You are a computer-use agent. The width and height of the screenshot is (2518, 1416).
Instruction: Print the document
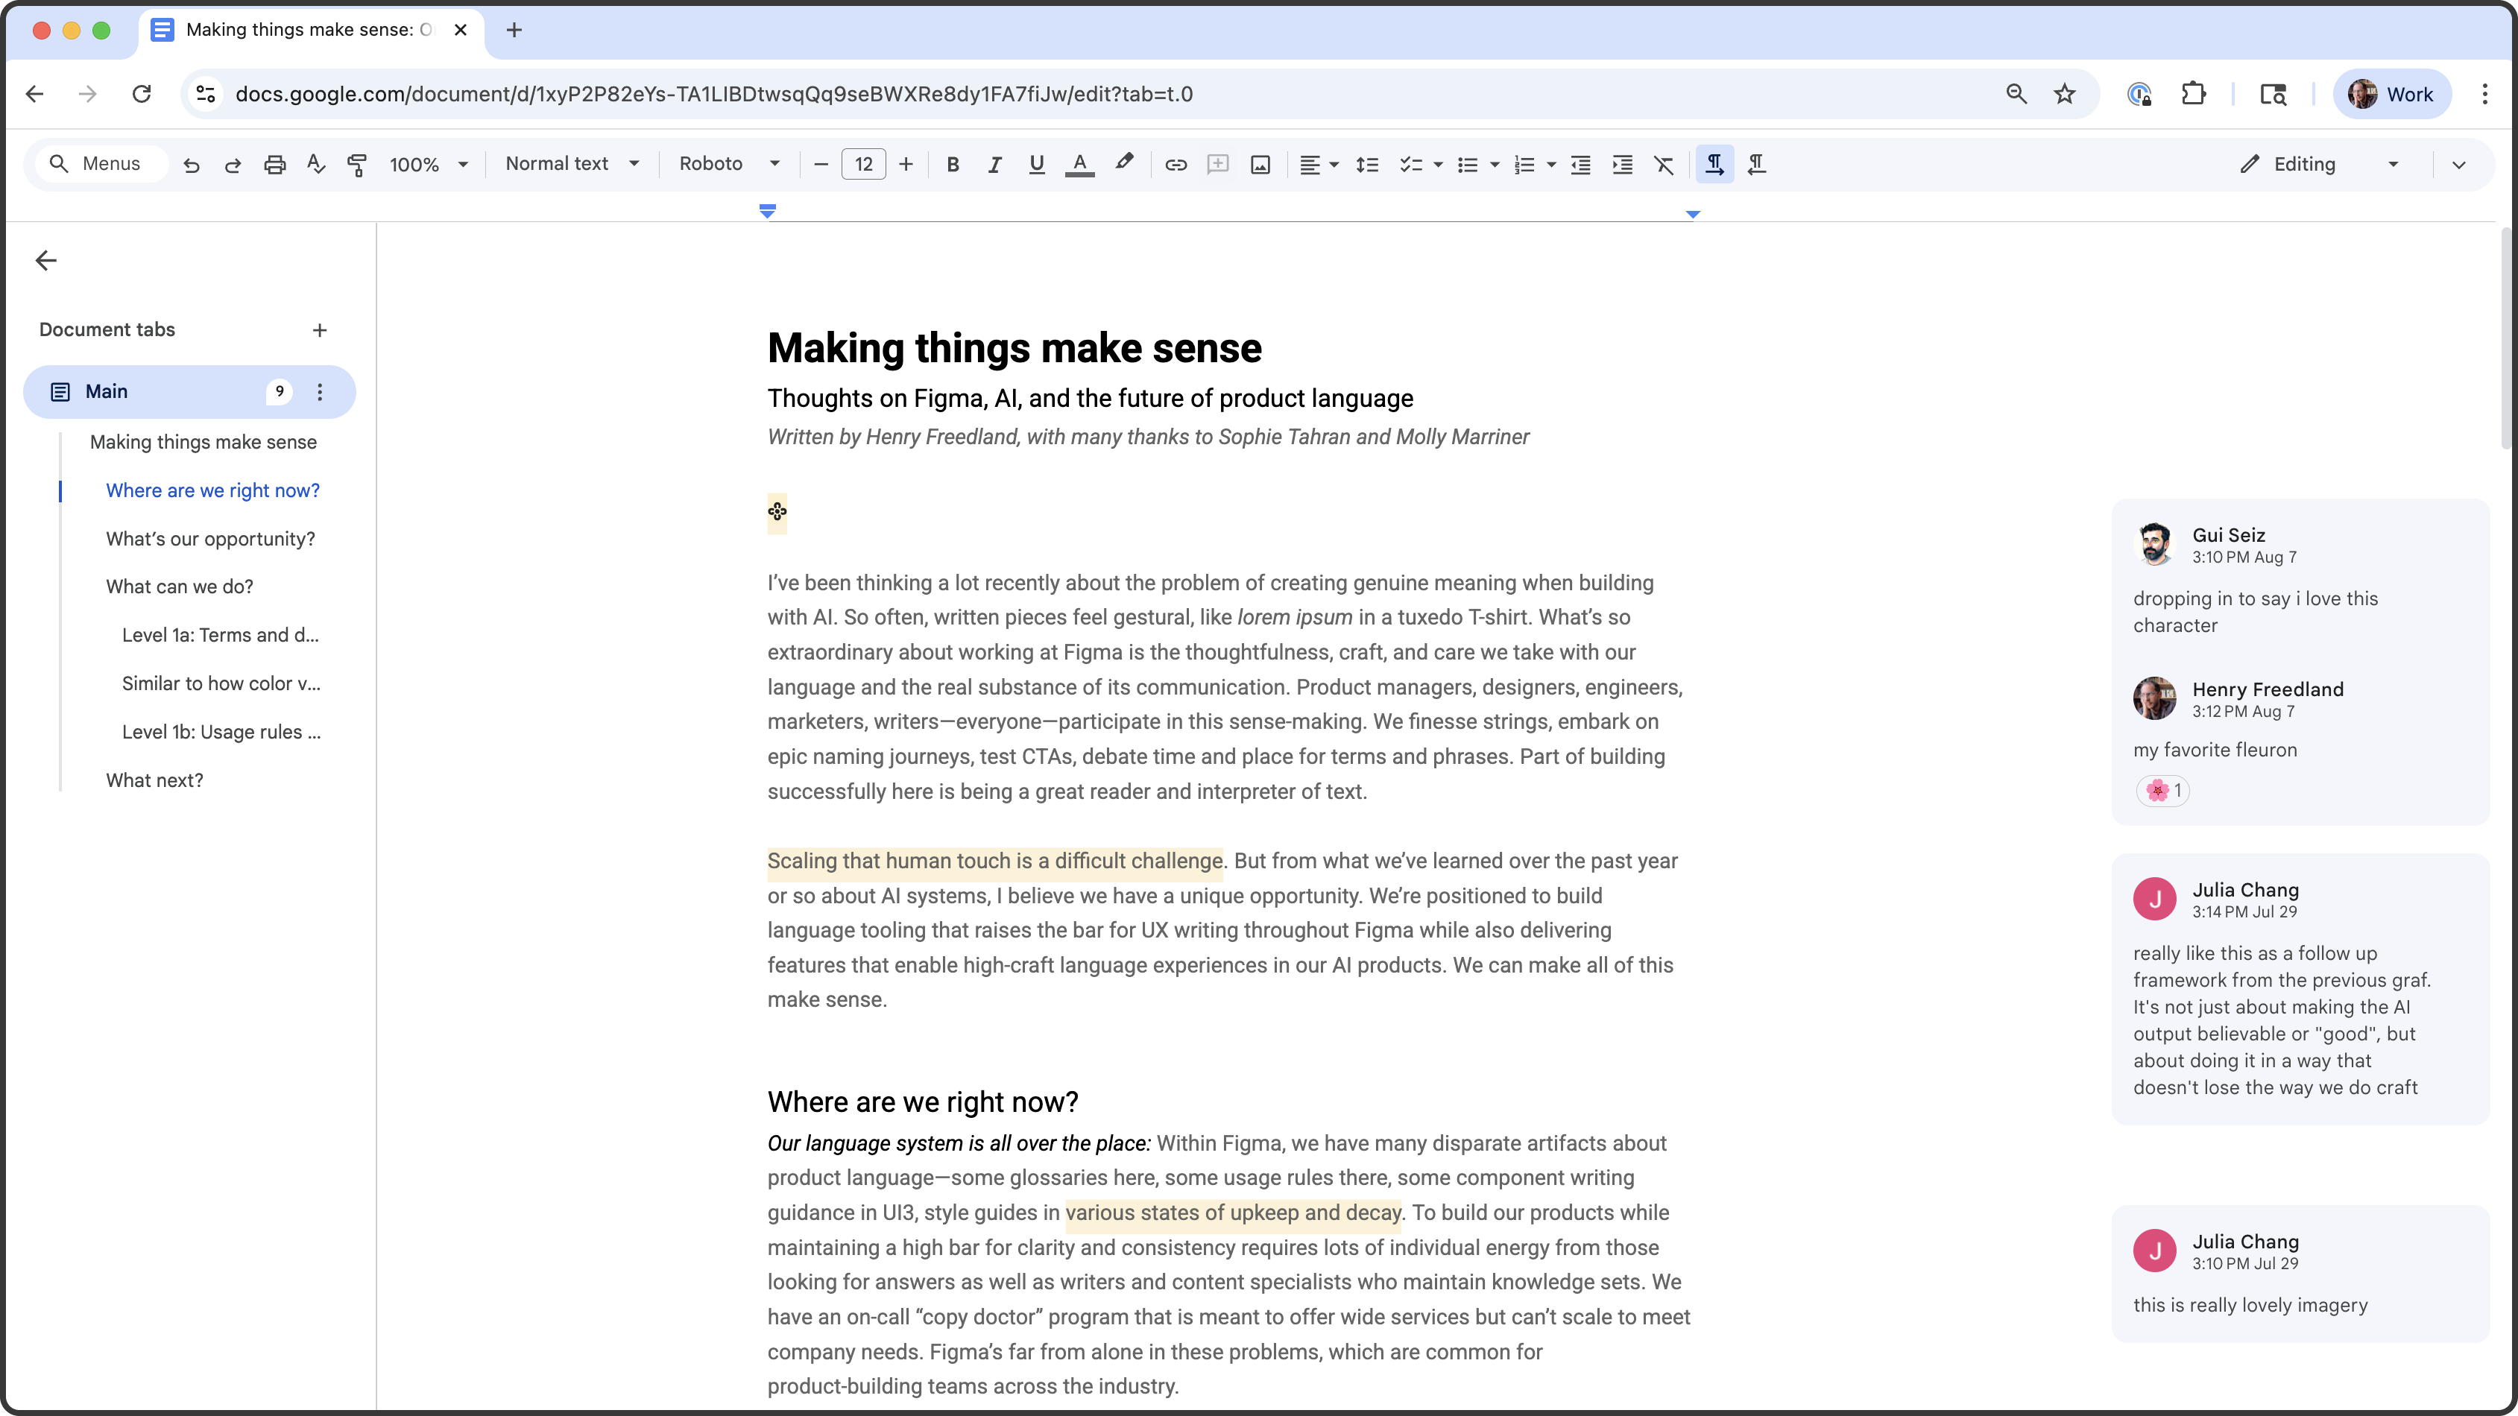(274, 164)
